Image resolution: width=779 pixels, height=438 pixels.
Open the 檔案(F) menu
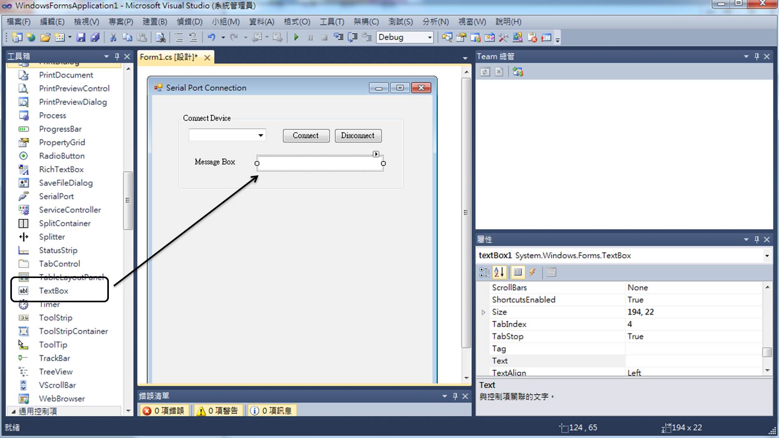pos(19,22)
